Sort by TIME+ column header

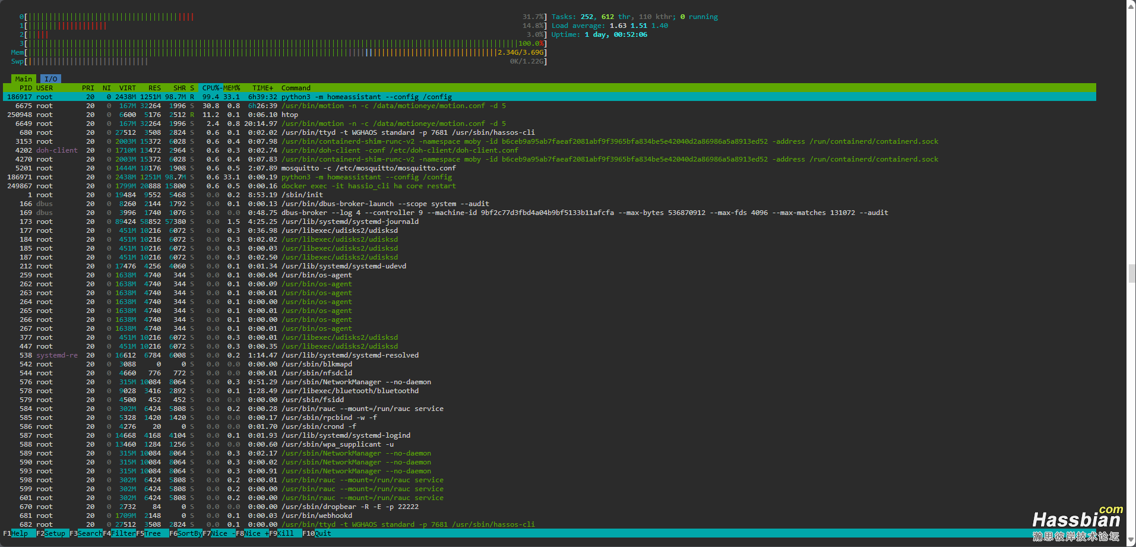click(x=262, y=88)
